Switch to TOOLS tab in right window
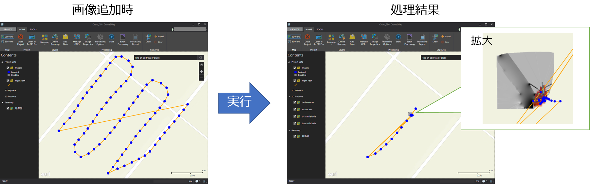 click(320, 29)
